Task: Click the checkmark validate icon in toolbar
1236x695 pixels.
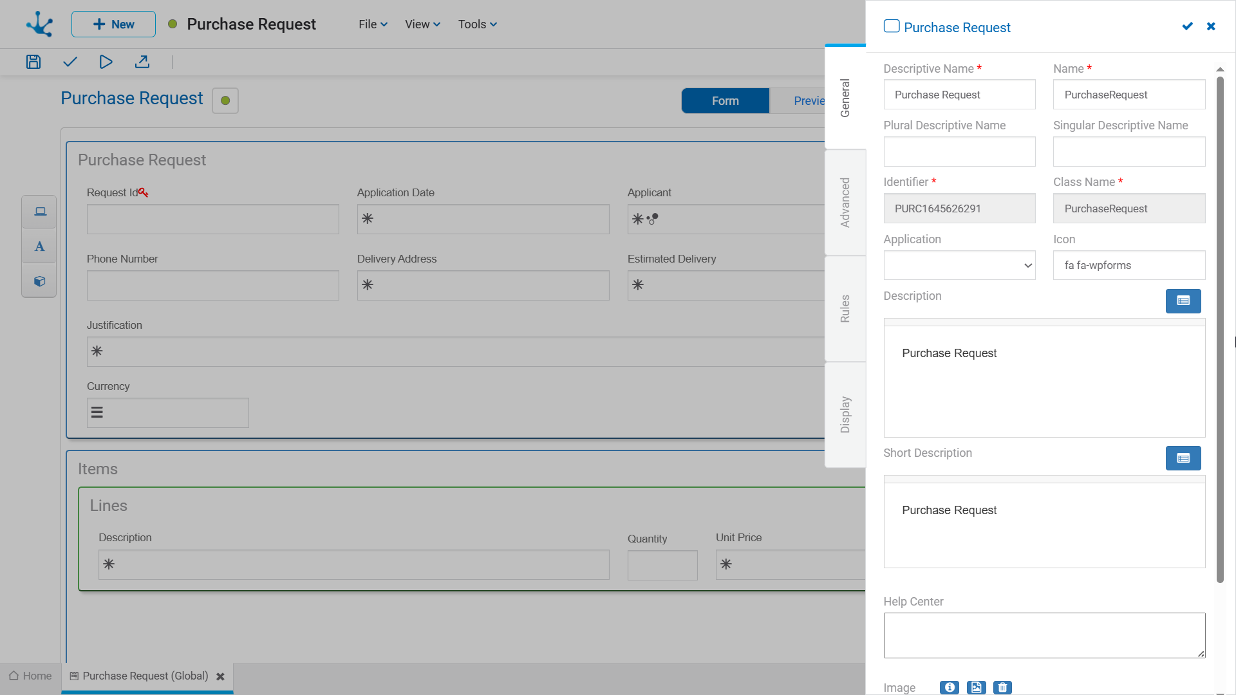Action: pos(70,62)
